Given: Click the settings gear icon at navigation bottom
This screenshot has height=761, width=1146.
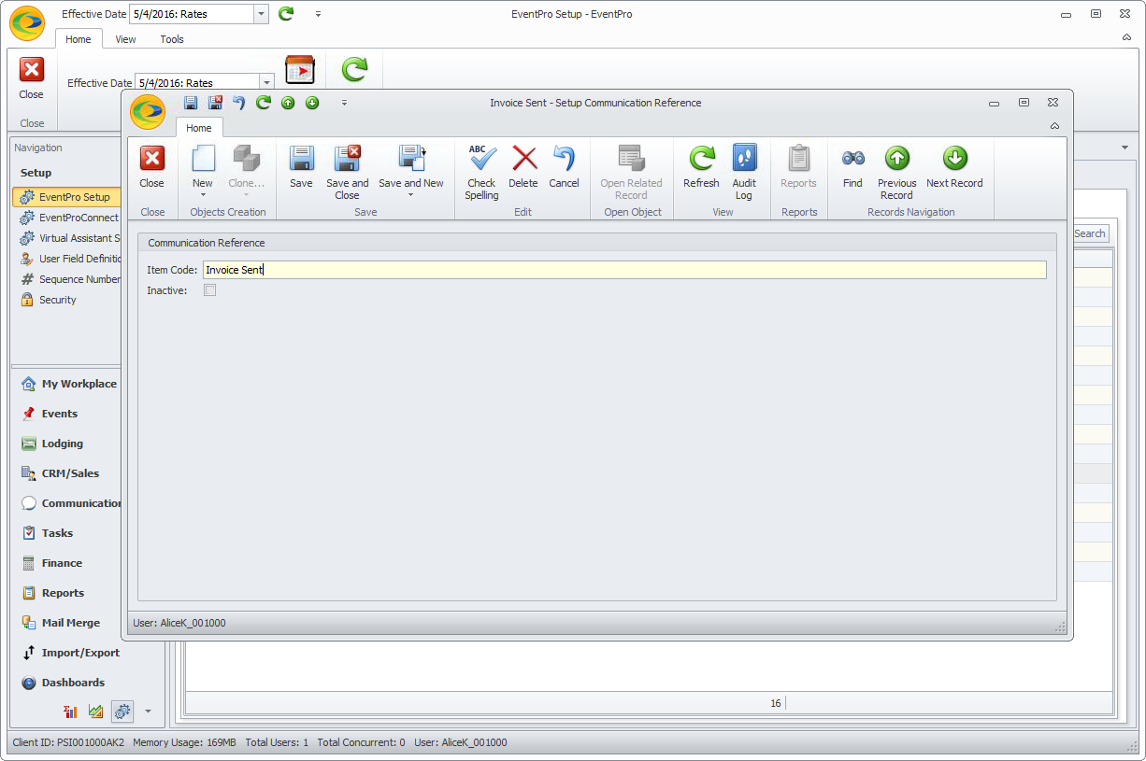Looking at the screenshot, I should tap(122, 712).
